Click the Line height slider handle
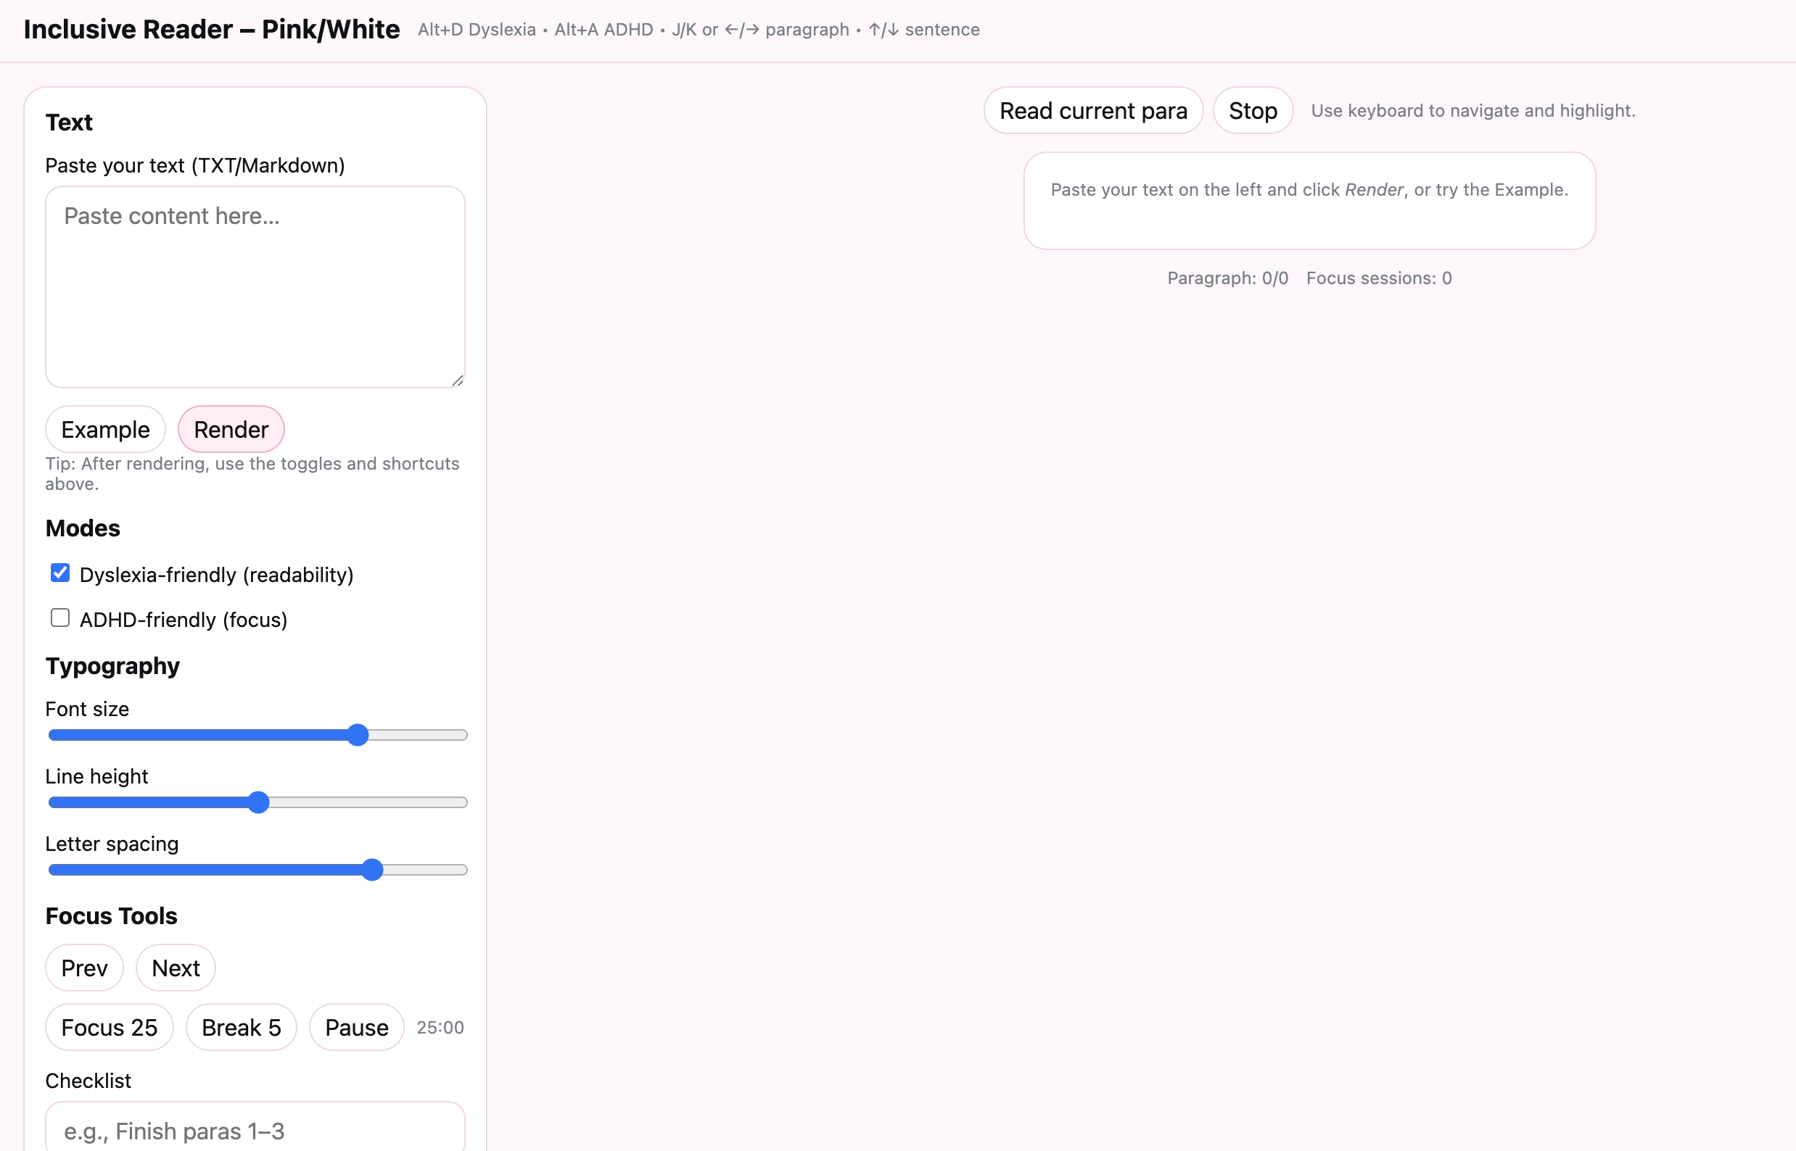Viewport: 1796px width, 1151px height. [x=258, y=802]
